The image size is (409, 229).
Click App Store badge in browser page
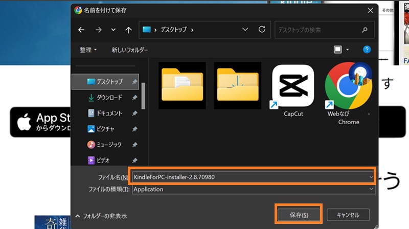tap(40, 122)
